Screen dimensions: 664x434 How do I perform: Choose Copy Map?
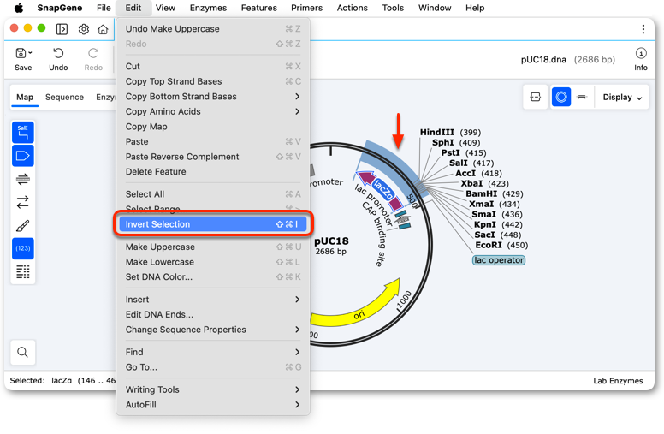213,127
